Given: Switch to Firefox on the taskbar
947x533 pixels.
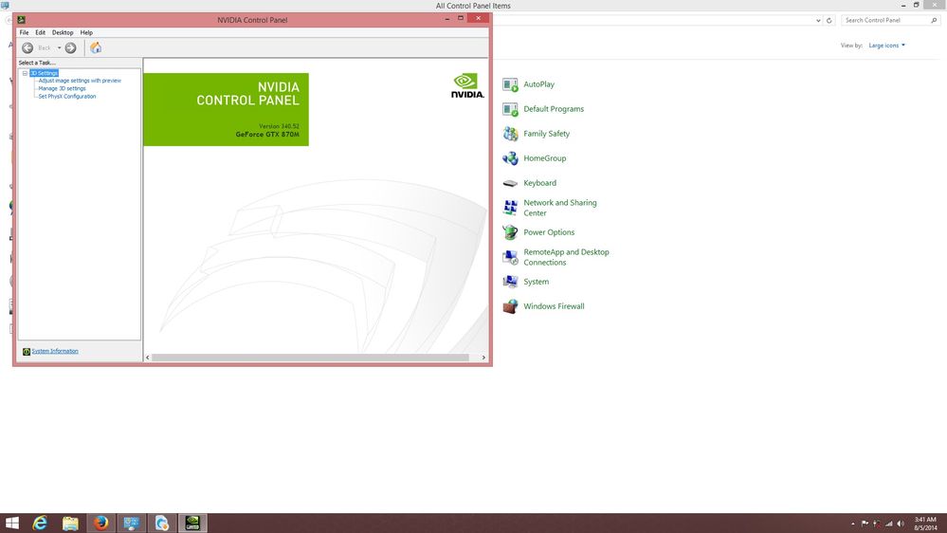Looking at the screenshot, I should [x=100, y=523].
